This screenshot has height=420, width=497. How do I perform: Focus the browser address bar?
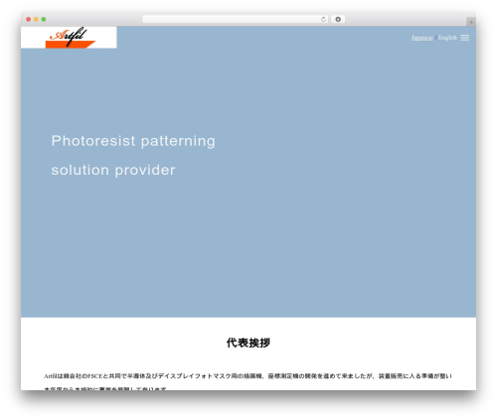point(236,19)
